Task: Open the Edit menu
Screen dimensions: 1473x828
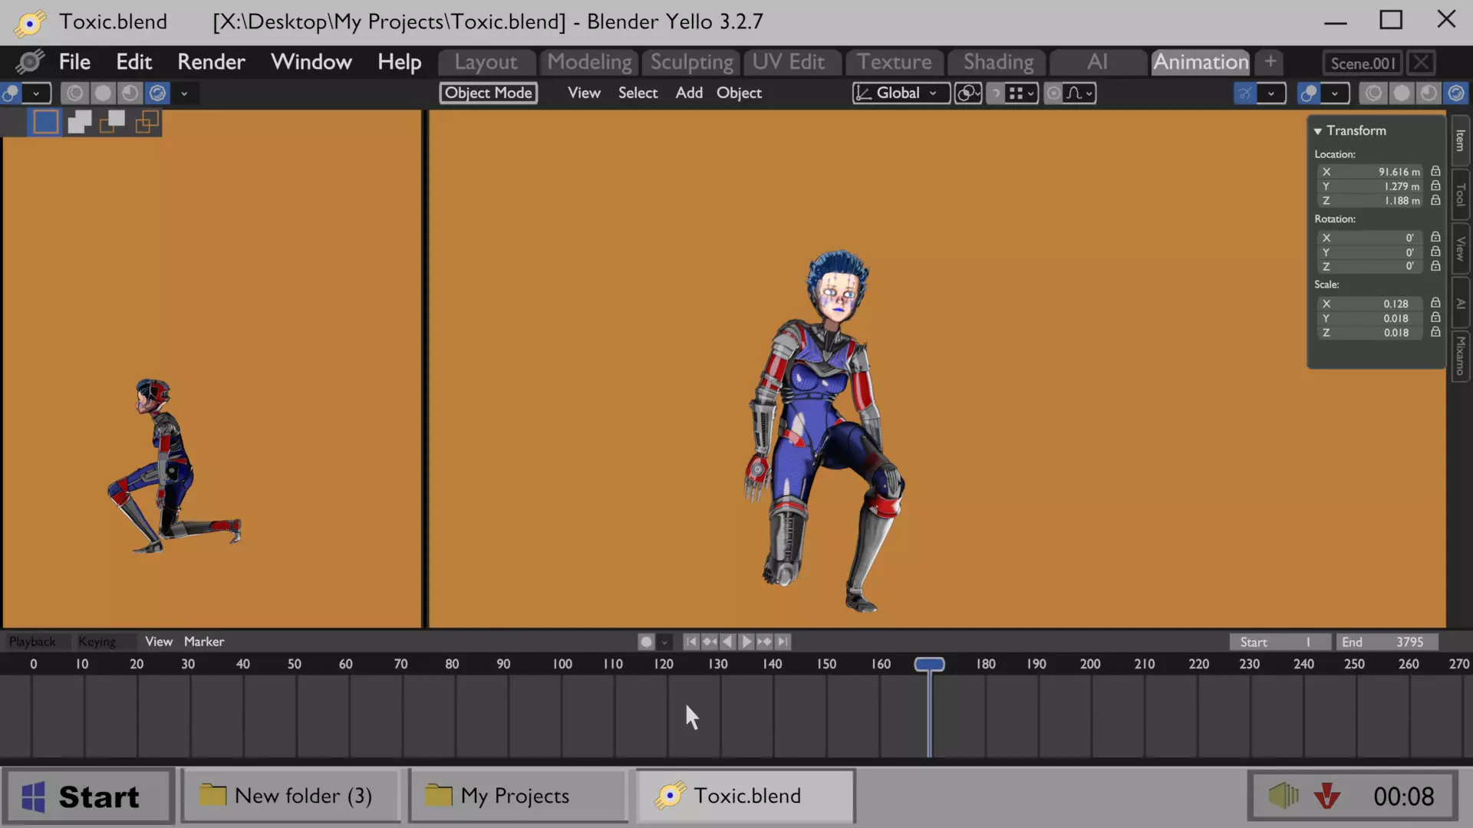Action: [133, 62]
